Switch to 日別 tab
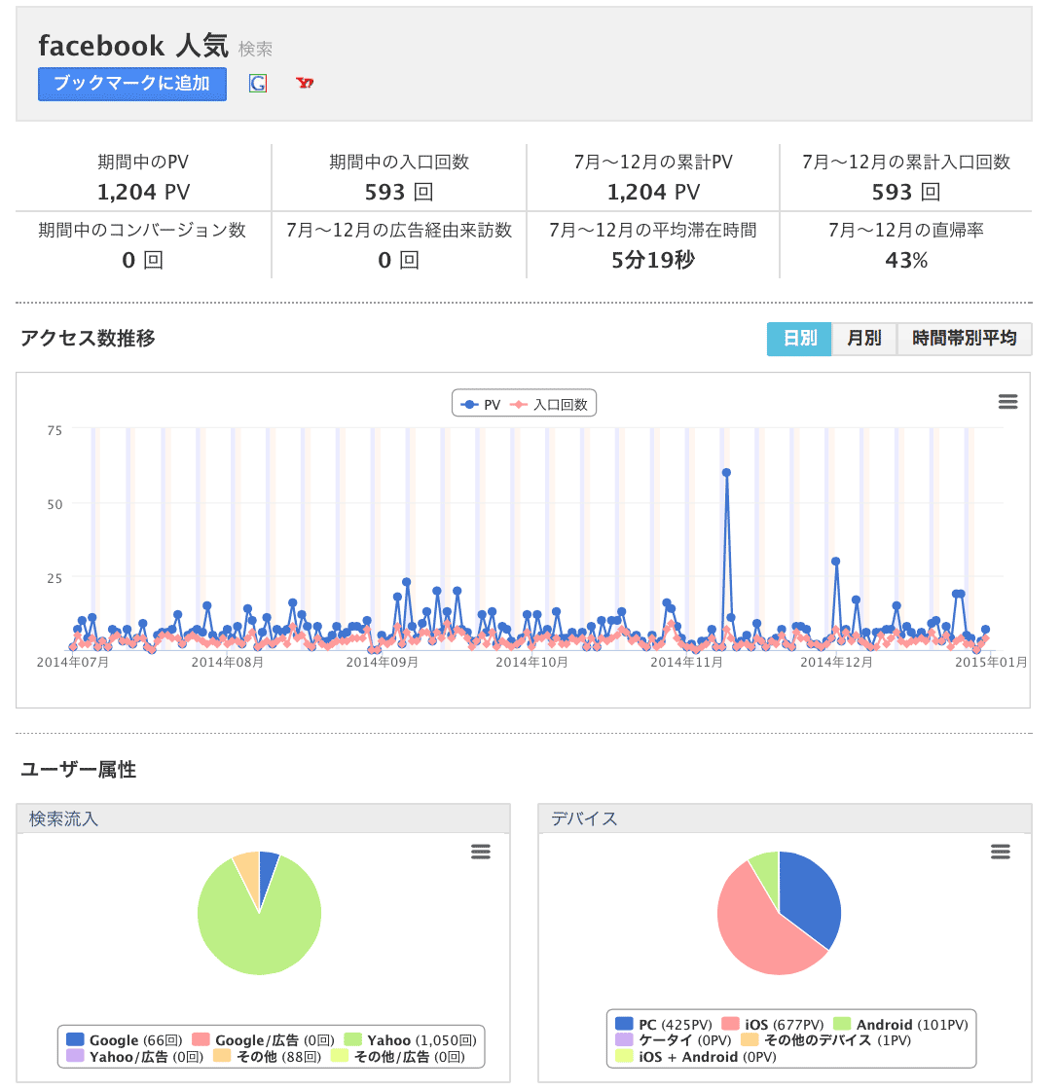The width and height of the screenshot is (1061, 1090). click(x=799, y=339)
